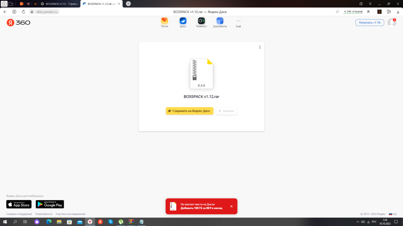
Task: Open the Mail app from taskbar
Action: (80, 222)
